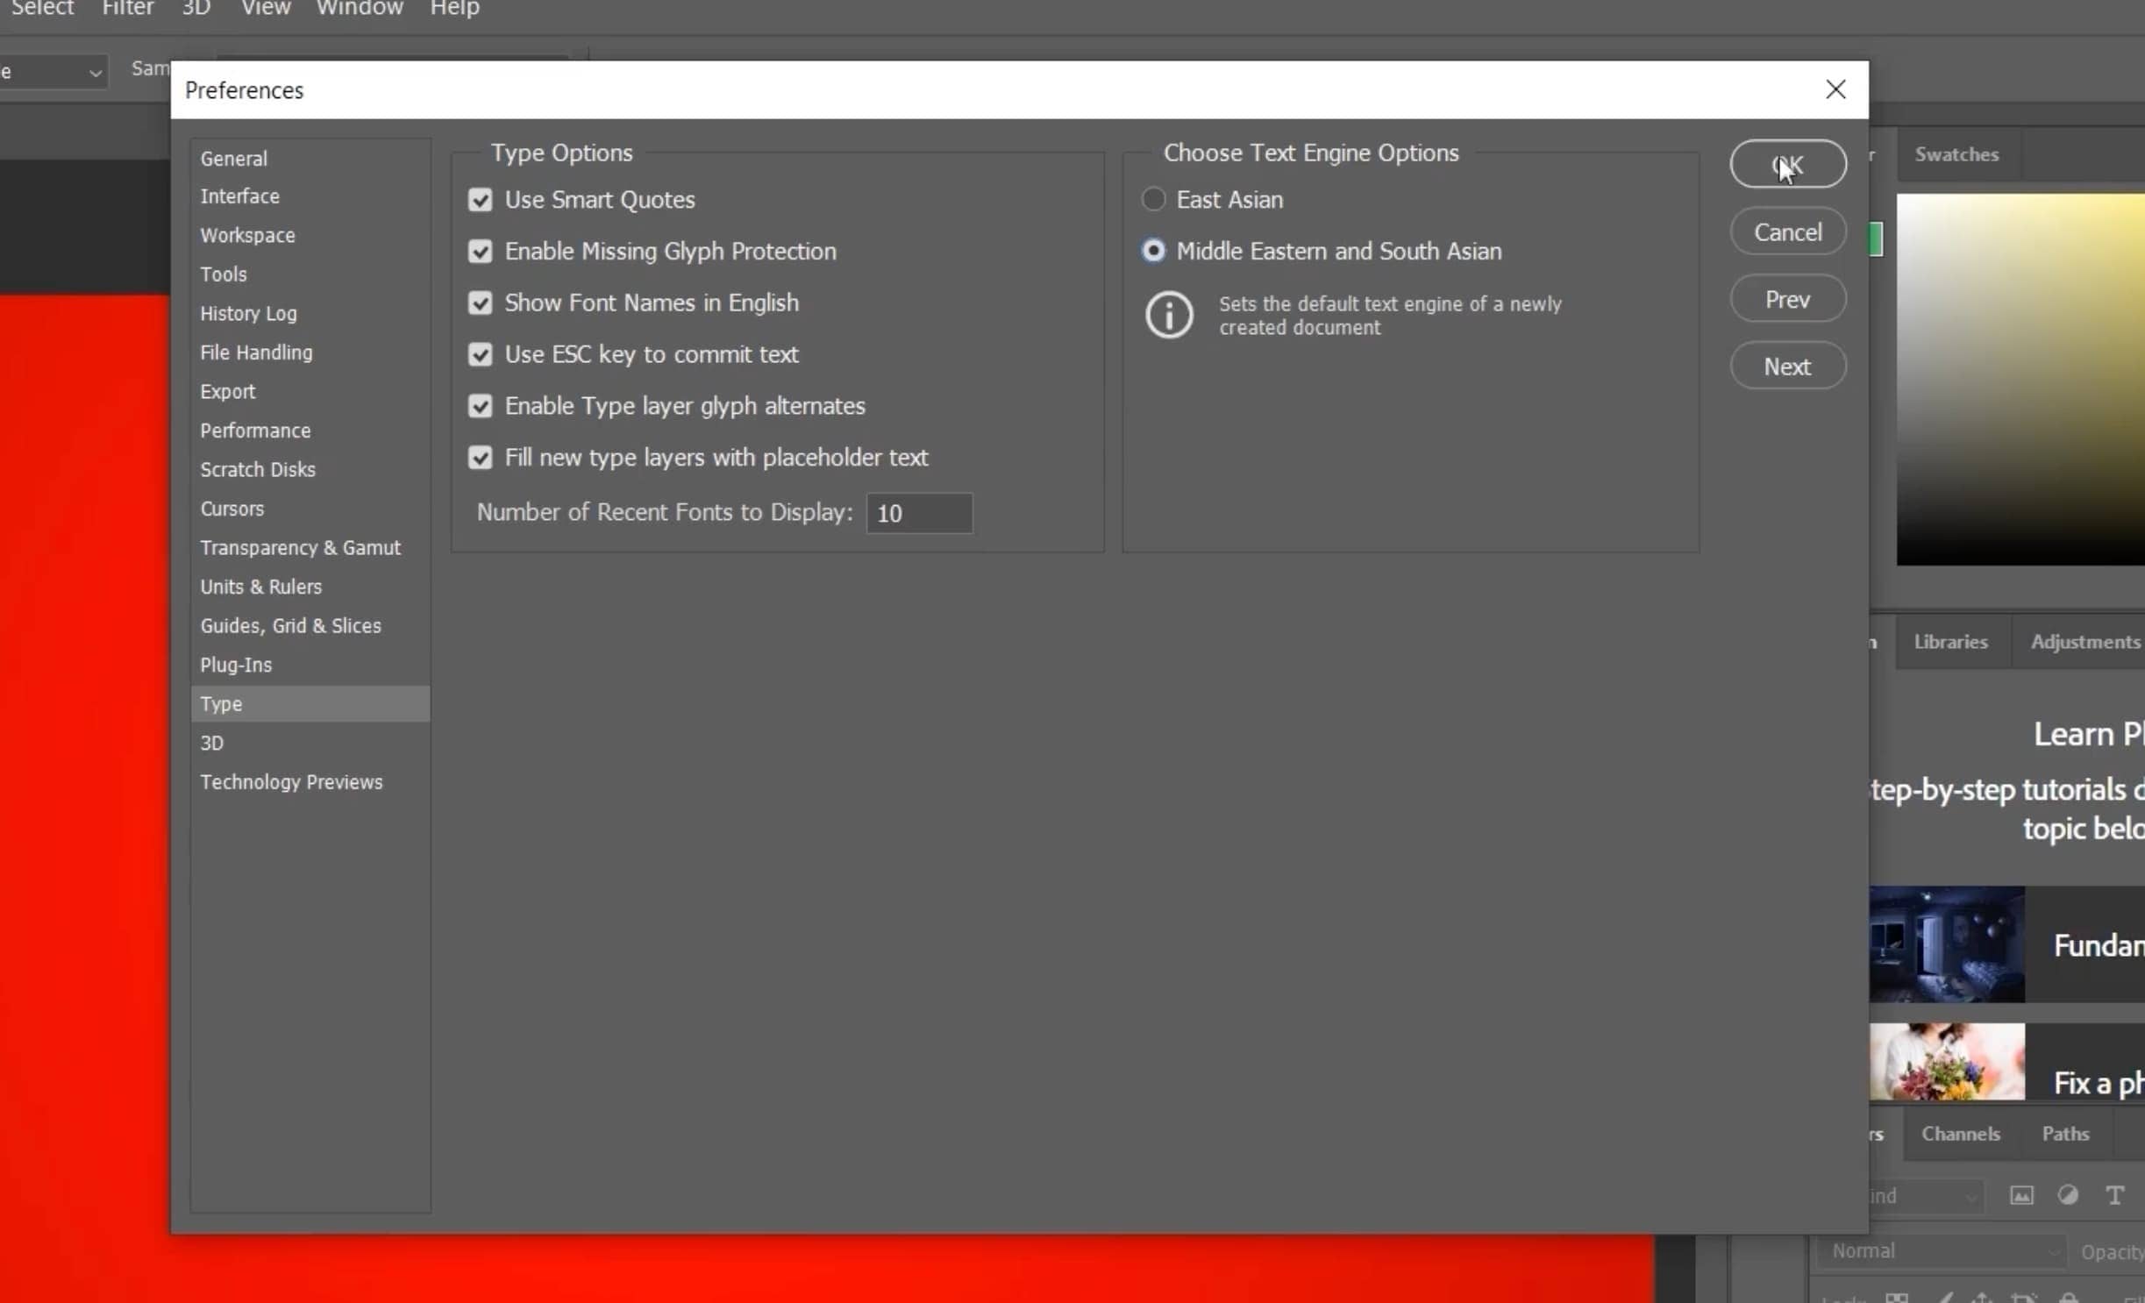Screen dimensions: 2145x1303
Task: Click lock position move-arrows icon
Action: [1982, 1298]
